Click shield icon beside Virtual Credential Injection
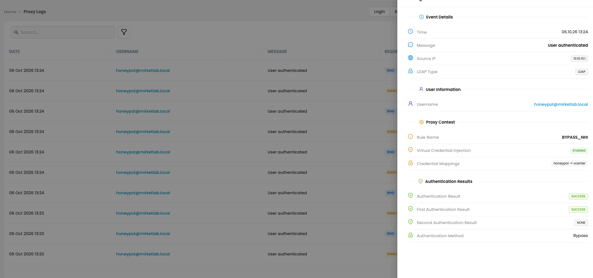The height and width of the screenshot is (278, 593). pyautogui.click(x=411, y=150)
